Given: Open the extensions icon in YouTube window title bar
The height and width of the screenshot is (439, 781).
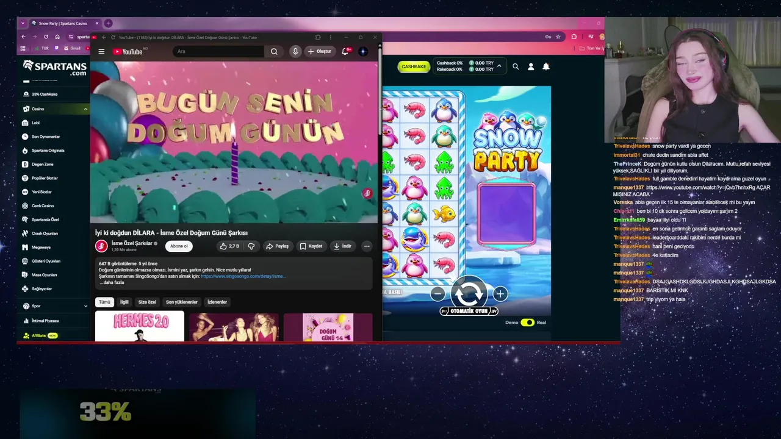Looking at the screenshot, I should [317, 38].
